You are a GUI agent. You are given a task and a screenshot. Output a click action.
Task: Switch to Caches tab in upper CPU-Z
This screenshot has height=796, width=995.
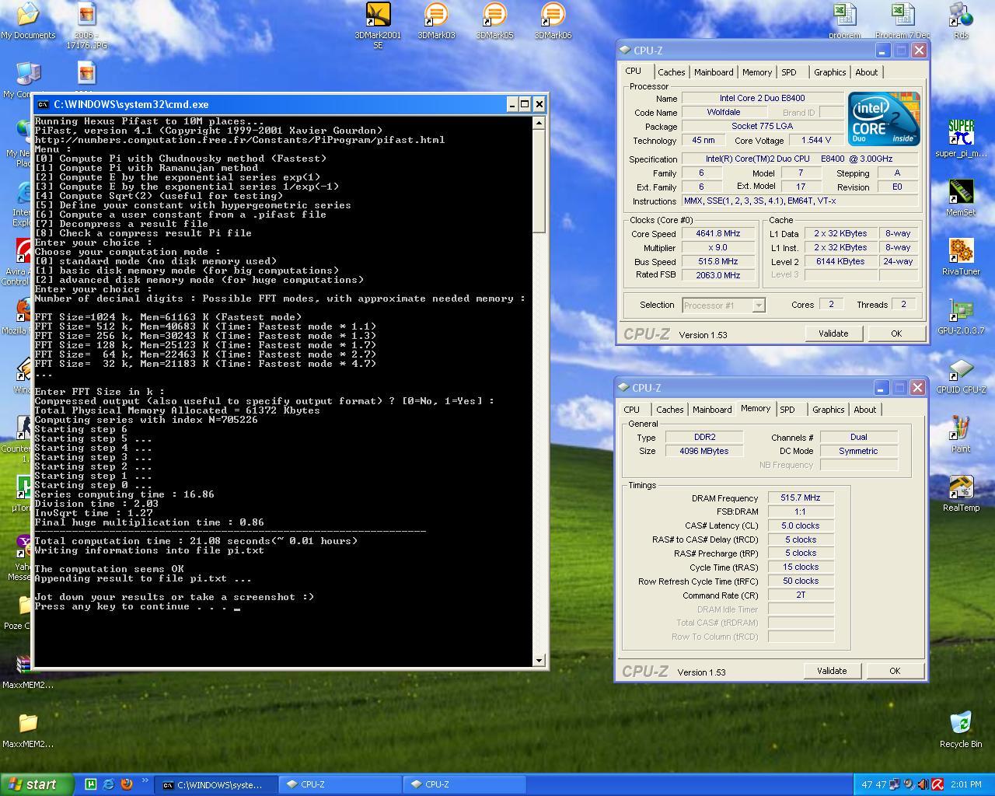tap(671, 72)
